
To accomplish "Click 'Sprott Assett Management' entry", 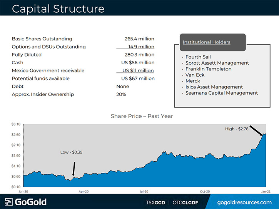I will (x=217, y=63).
